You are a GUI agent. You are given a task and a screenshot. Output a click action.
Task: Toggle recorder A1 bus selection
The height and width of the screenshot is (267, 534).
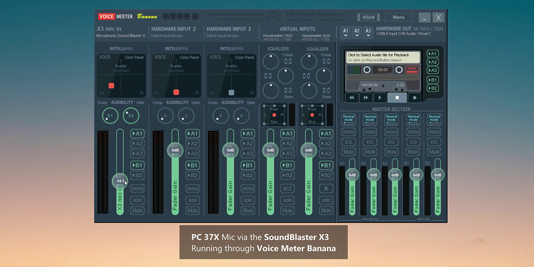[x=433, y=54]
